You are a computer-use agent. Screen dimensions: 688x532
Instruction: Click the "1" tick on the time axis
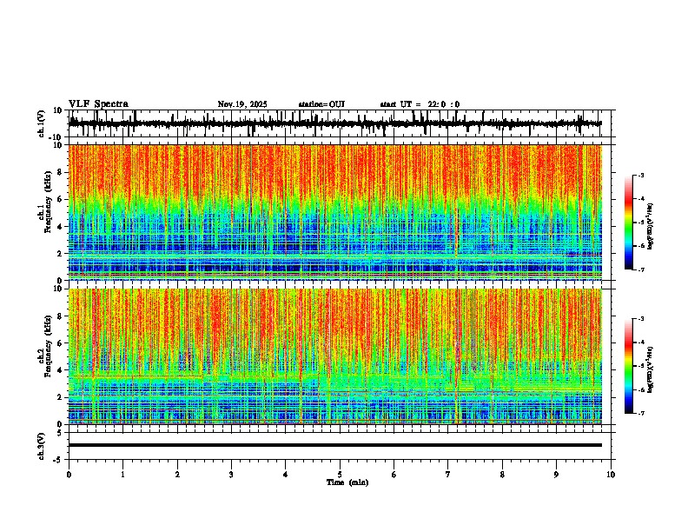[122, 475]
